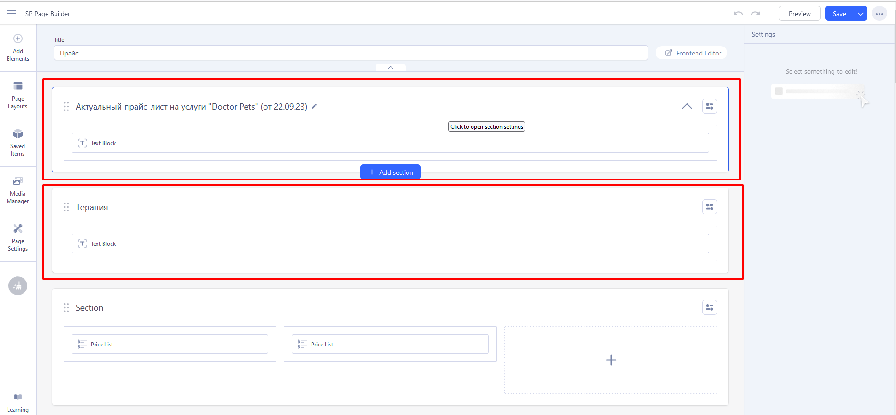Click the Save button
The height and width of the screenshot is (415, 896).
[x=840, y=14]
